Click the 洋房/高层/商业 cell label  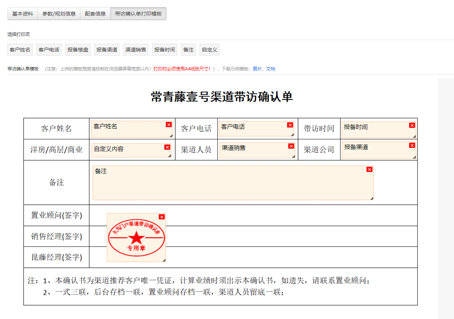[56, 149]
